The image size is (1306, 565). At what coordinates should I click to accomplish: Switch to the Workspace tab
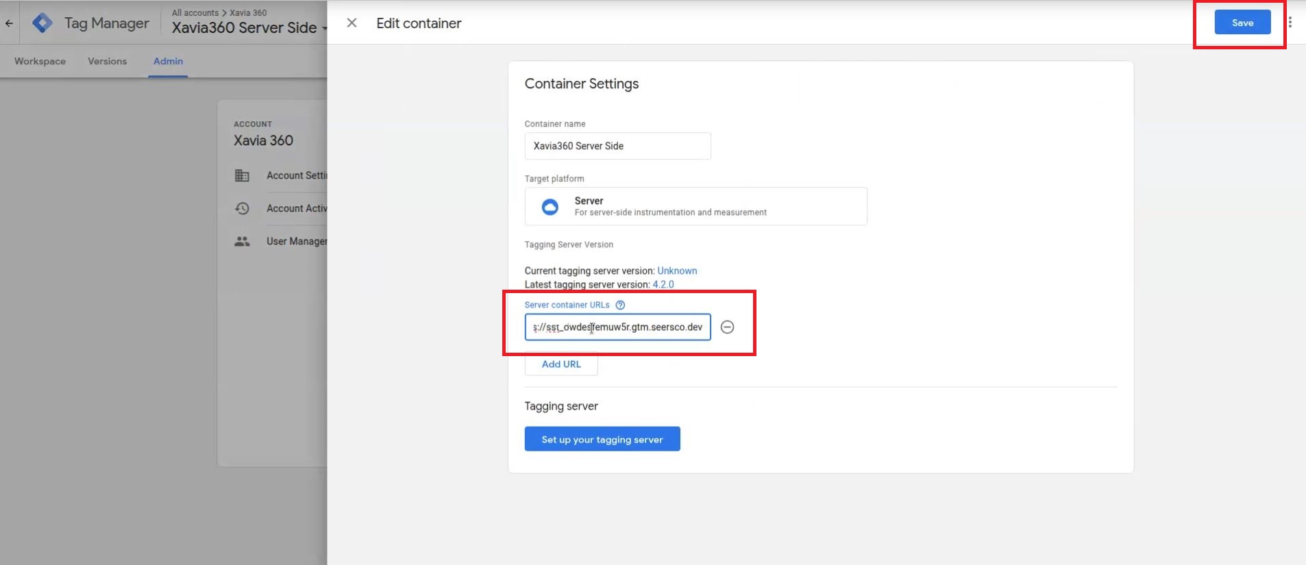click(40, 61)
